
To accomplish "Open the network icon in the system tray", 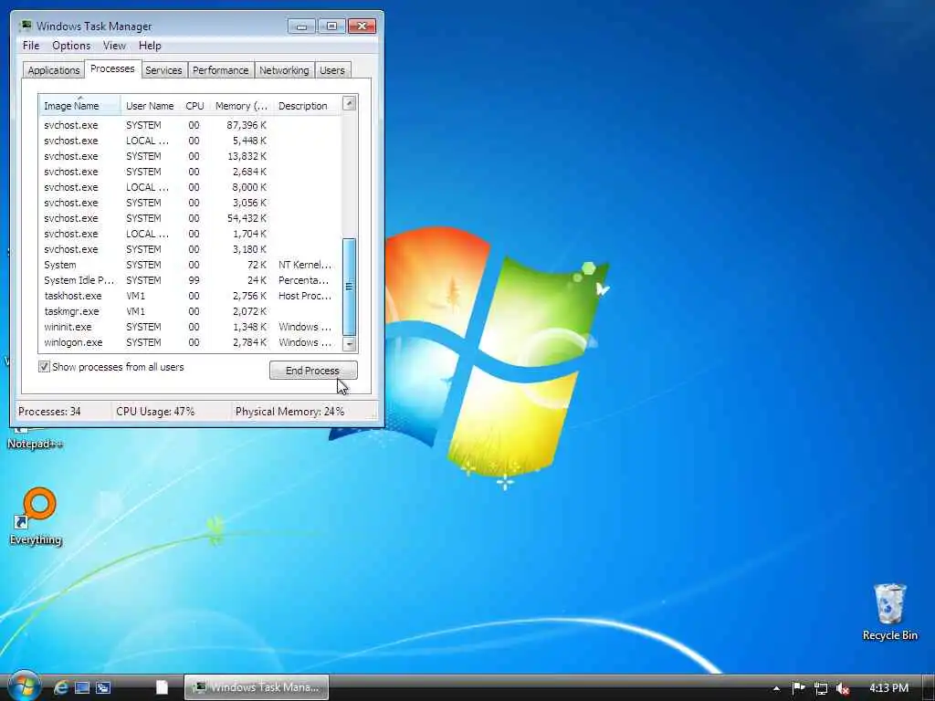I will coord(821,688).
